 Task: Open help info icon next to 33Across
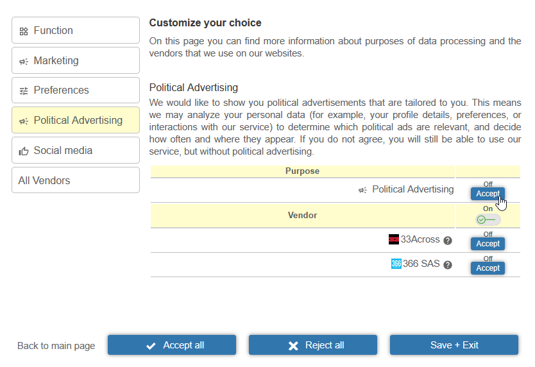point(448,240)
